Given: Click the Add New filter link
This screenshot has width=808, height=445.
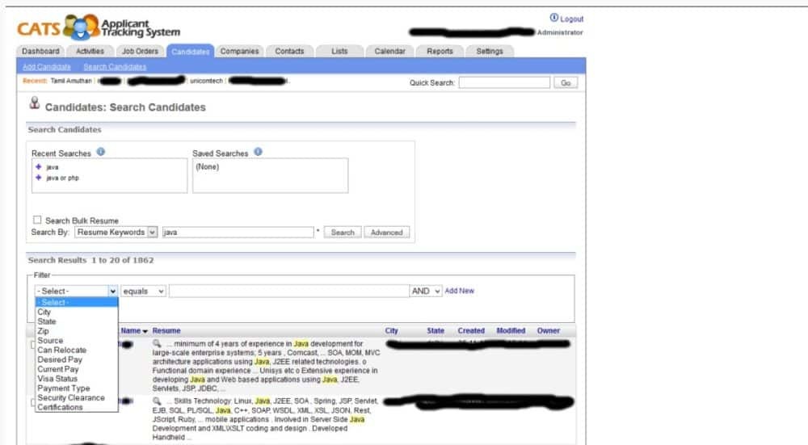Looking at the screenshot, I should point(459,291).
